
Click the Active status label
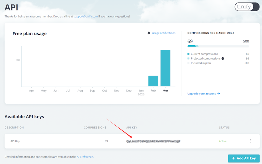click(x=222, y=141)
